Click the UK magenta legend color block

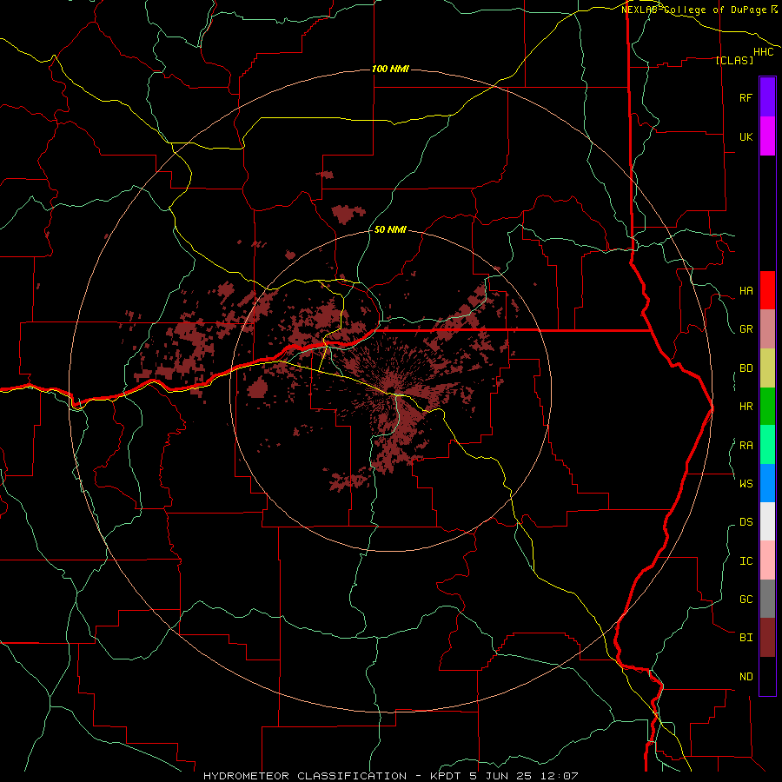767,136
